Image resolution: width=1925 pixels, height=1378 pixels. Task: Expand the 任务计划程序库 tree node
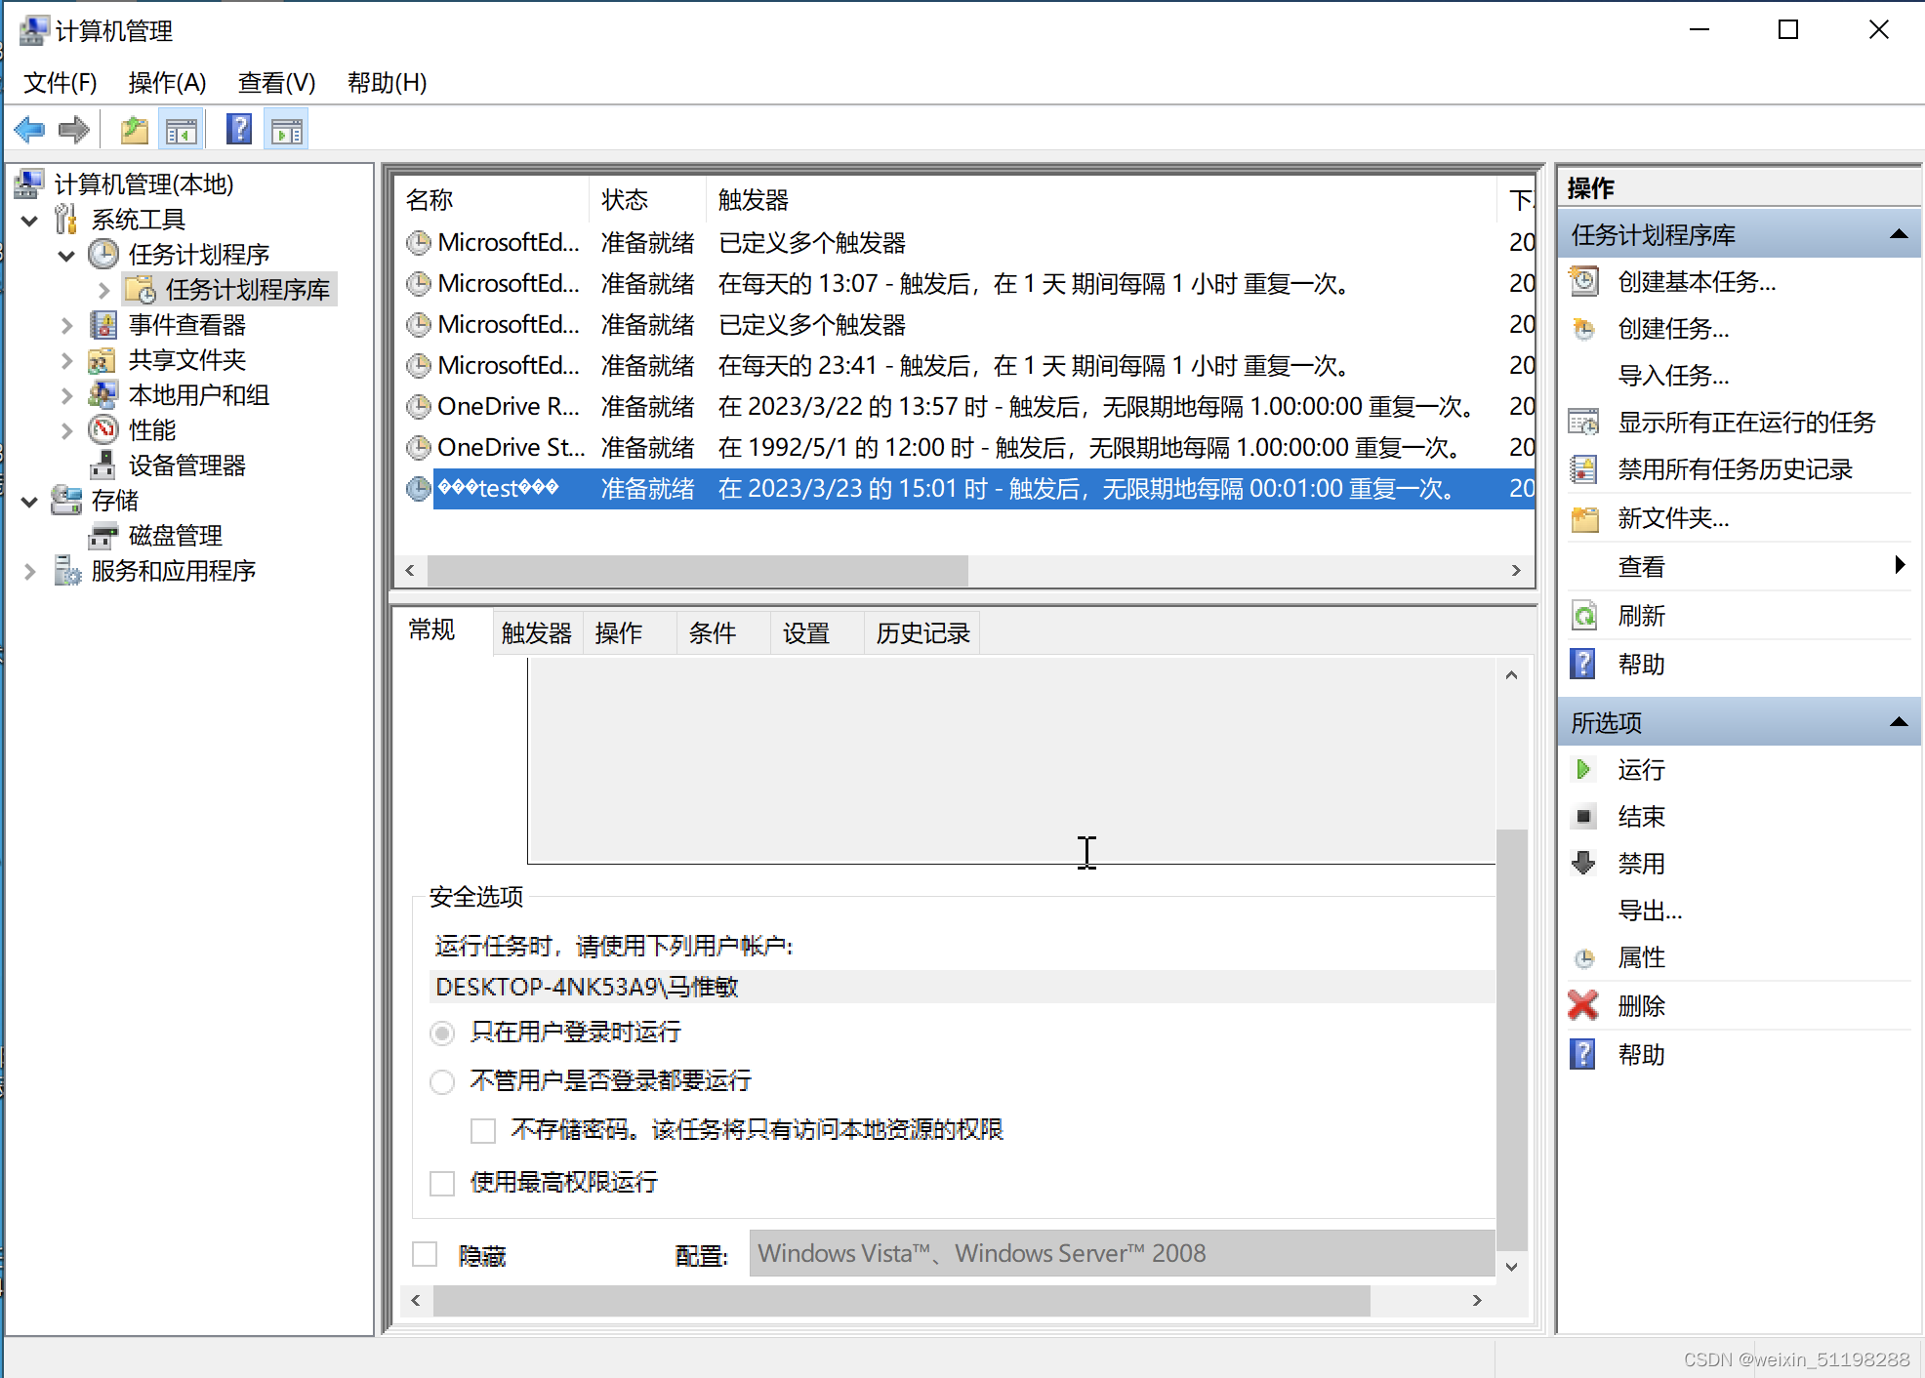(103, 290)
